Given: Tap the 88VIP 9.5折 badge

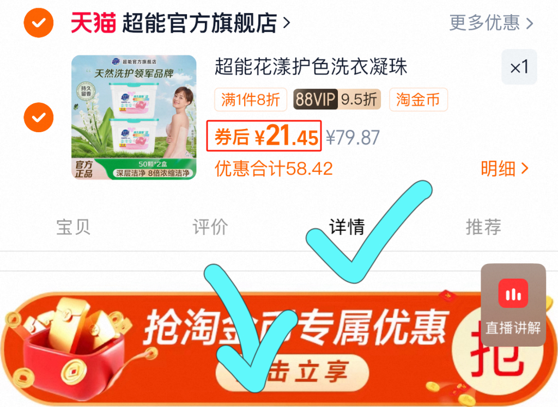Looking at the screenshot, I should (x=337, y=99).
